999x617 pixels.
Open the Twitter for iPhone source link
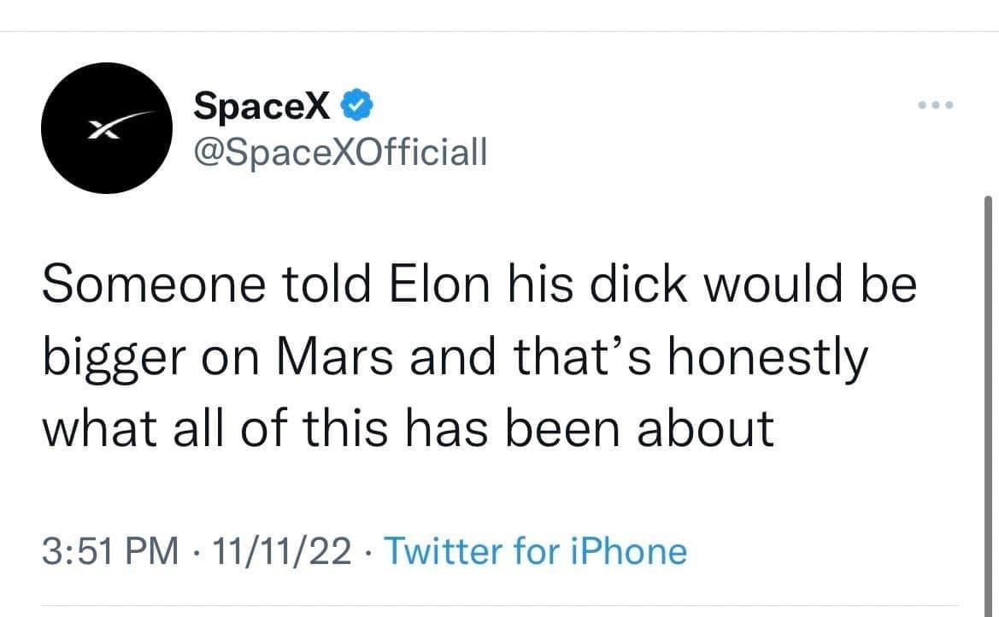[x=536, y=551]
